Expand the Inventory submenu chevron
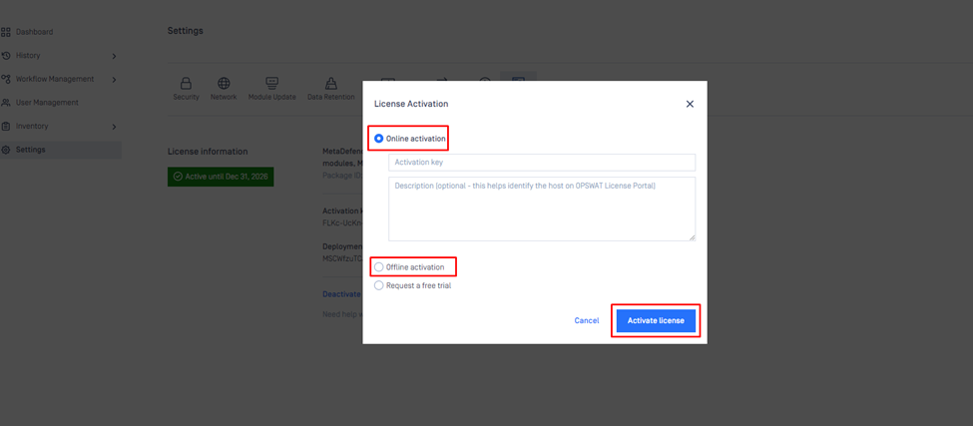 (114, 127)
